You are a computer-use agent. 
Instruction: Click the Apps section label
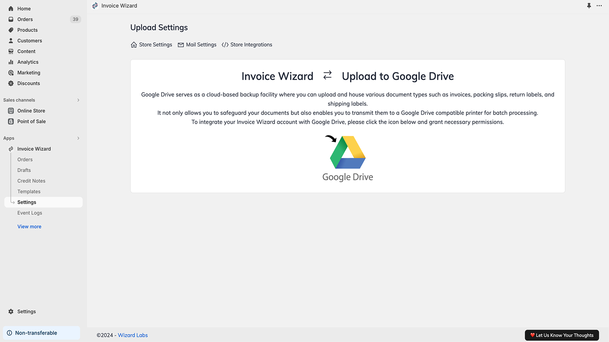(x=9, y=138)
